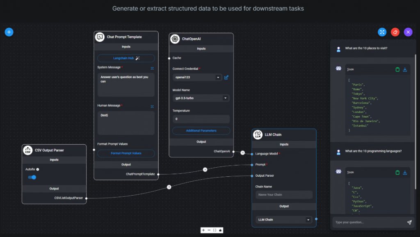Close the chat panel with purple X

pyautogui.click(x=408, y=32)
